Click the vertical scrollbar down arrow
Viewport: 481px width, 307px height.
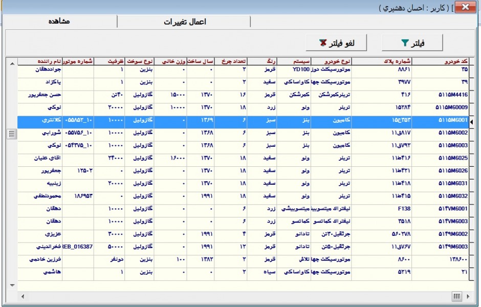[11, 283]
